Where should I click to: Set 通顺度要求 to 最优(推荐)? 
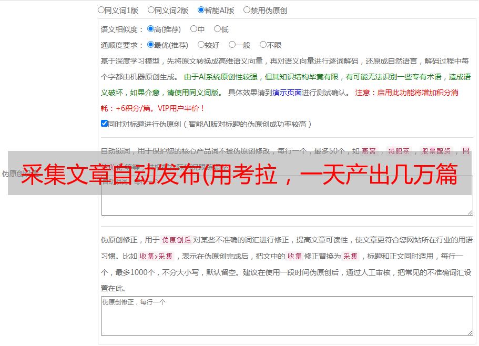tap(150, 45)
